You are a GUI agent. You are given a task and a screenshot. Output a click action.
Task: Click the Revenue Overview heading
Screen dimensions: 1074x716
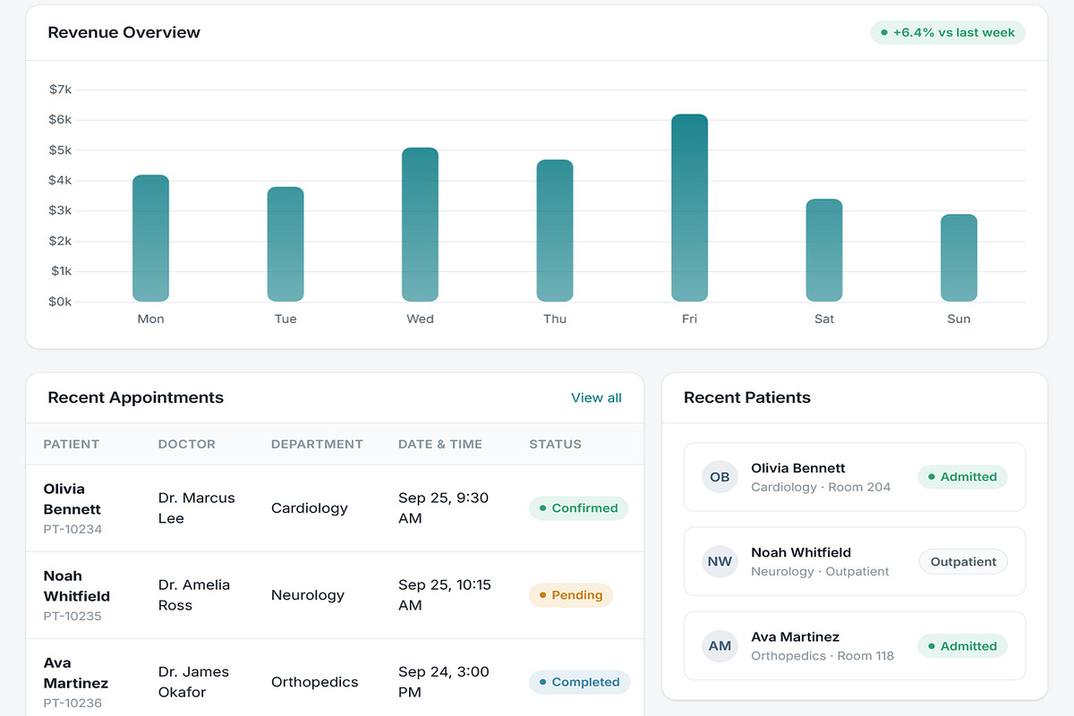pos(124,32)
